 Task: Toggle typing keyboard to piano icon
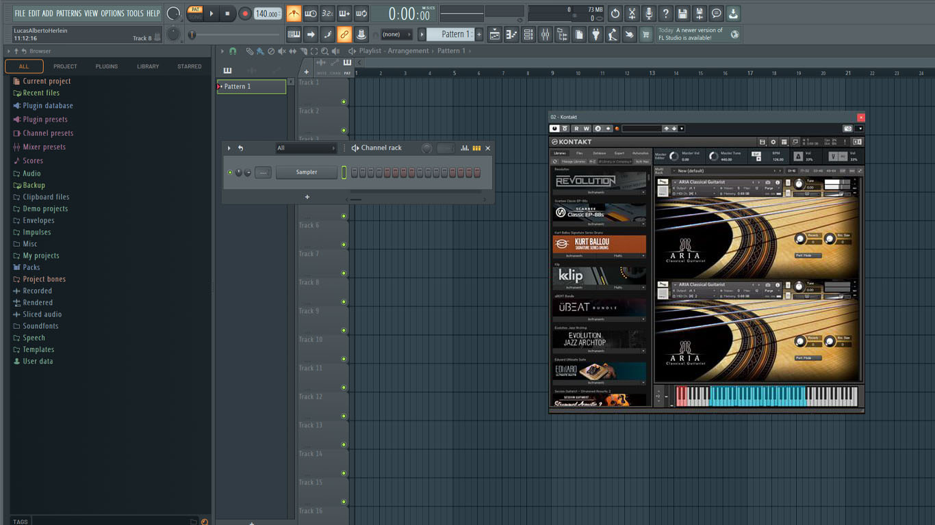(x=294, y=34)
